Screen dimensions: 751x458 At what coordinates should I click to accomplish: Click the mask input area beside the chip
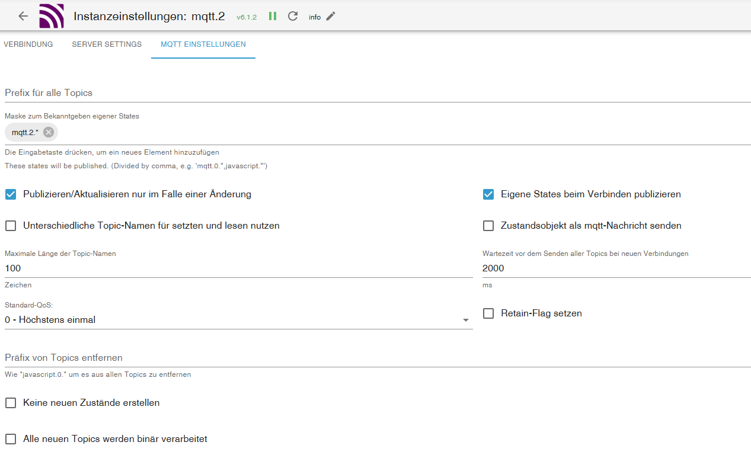point(403,132)
